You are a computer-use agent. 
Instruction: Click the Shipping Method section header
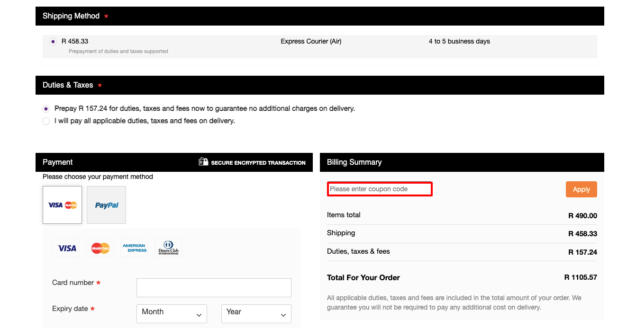71,16
